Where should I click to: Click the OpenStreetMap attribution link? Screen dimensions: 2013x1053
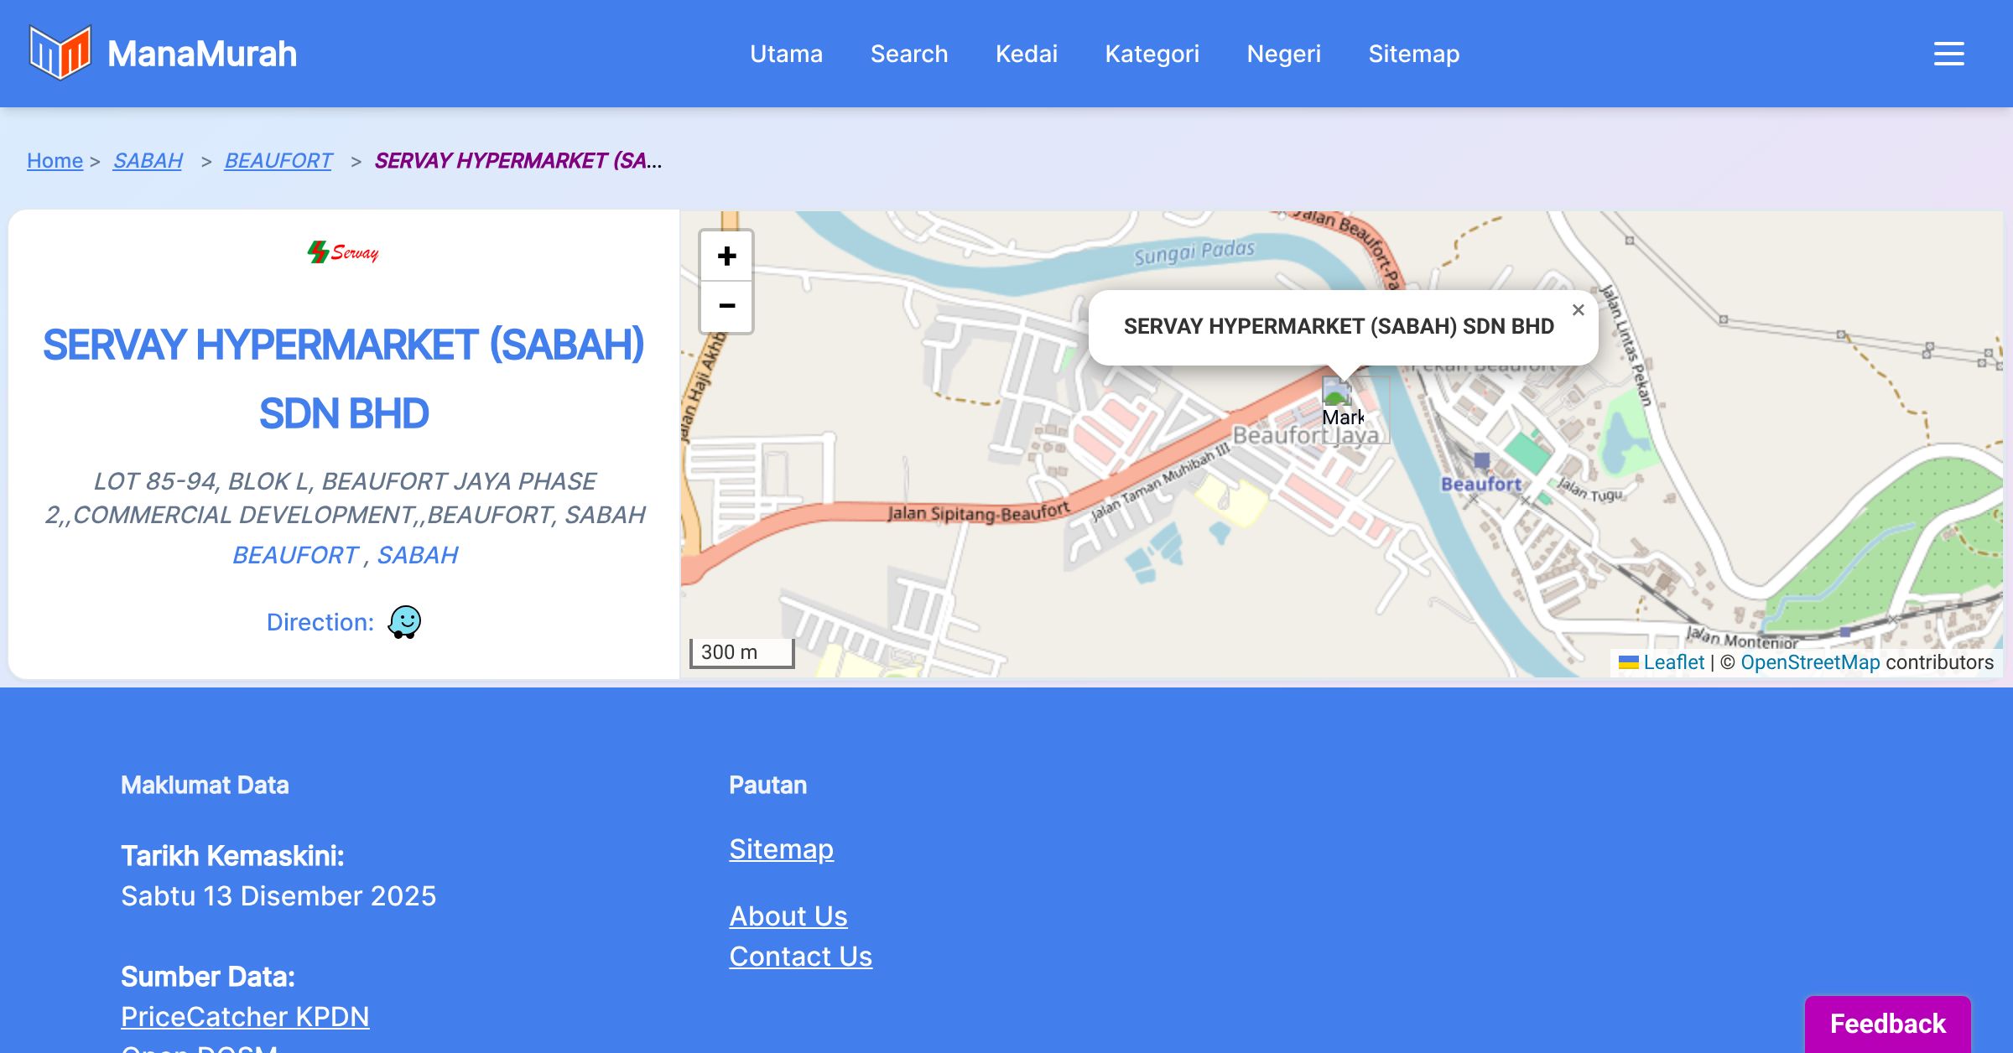coord(1809,662)
